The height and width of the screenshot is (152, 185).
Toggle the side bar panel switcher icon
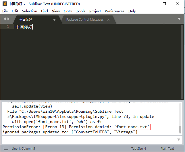(x=6, y=149)
